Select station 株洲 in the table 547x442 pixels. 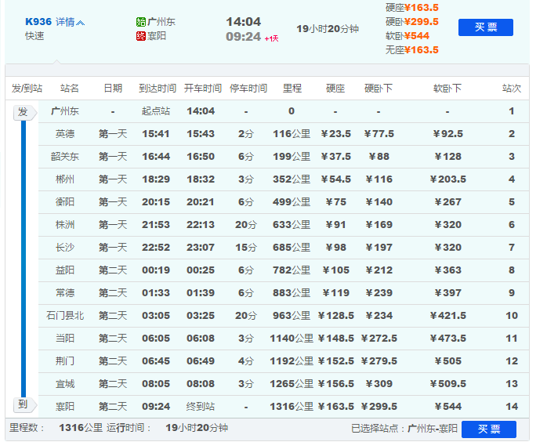point(65,225)
